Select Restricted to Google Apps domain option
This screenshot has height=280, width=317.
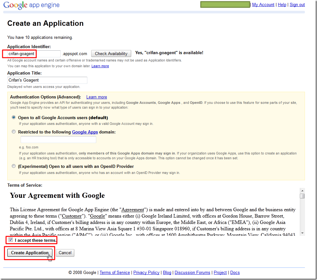14,132
